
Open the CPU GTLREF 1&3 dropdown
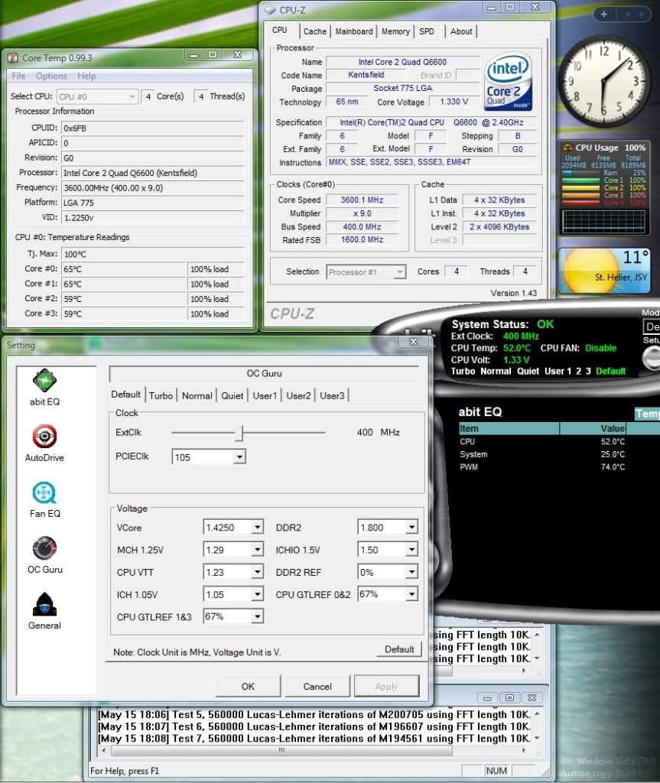click(257, 617)
